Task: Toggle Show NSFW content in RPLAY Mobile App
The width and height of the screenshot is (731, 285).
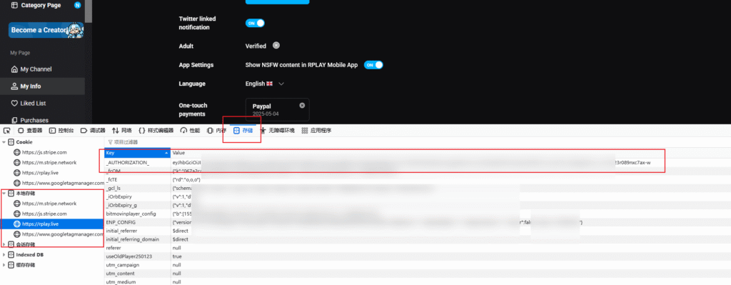Action: [x=373, y=65]
